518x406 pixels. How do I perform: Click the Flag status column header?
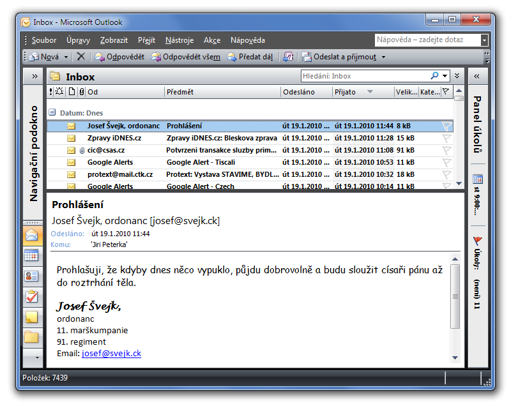[446, 91]
